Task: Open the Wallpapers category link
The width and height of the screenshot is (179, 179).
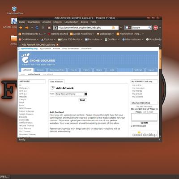Action: tap(24, 88)
